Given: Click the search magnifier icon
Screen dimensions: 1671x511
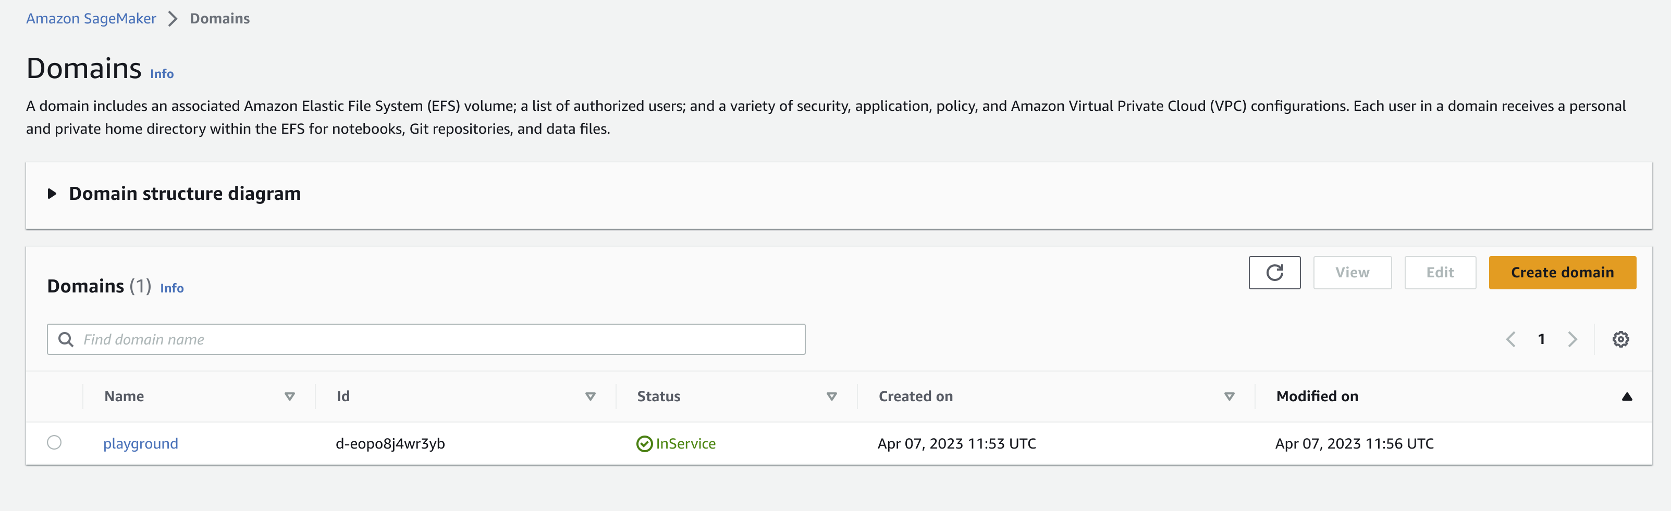Looking at the screenshot, I should [x=66, y=339].
